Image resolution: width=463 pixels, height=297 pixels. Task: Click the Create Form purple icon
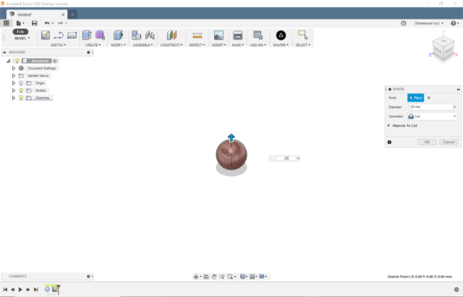[x=100, y=35]
